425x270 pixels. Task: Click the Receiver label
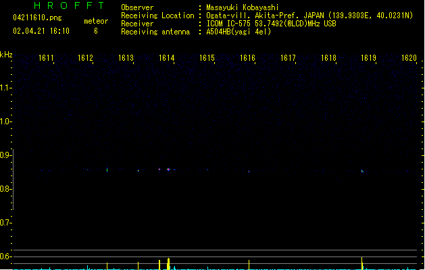[137, 24]
